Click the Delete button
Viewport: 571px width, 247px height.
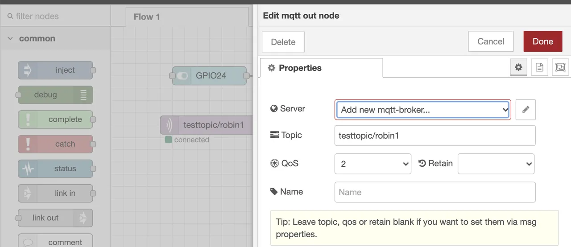click(283, 42)
